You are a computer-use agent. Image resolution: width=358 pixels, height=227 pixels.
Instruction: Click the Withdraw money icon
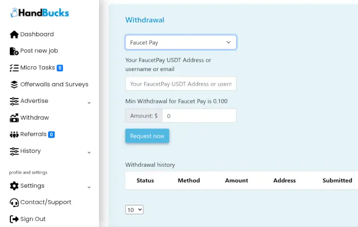coord(14,118)
